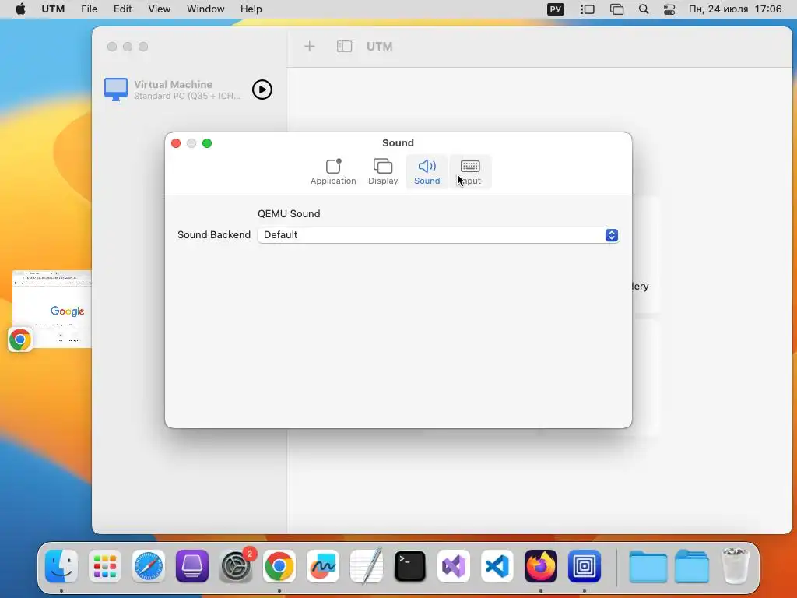Image resolution: width=797 pixels, height=598 pixels.
Task: Launch Terminal from the Dock
Action: click(x=410, y=566)
